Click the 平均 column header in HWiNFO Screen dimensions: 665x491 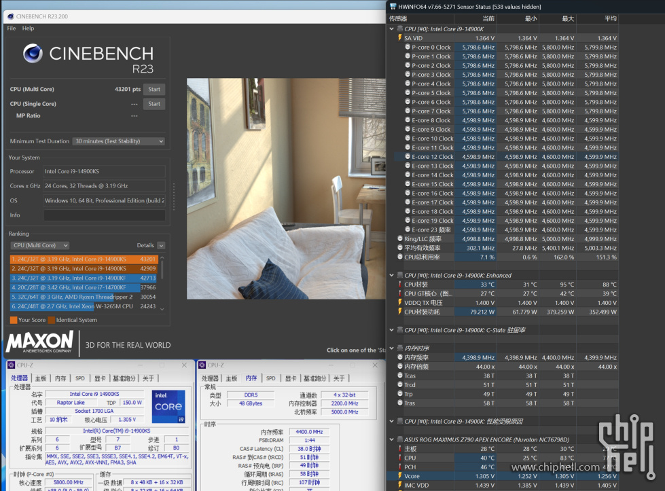tap(597, 18)
